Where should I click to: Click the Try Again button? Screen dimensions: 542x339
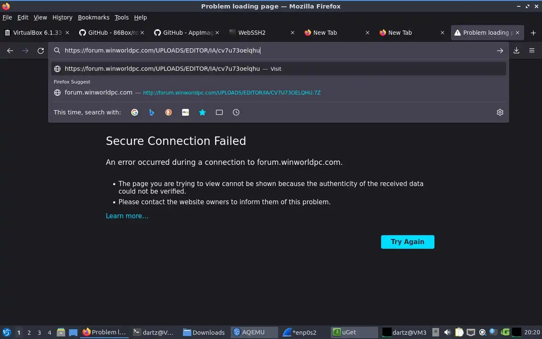[408, 242]
